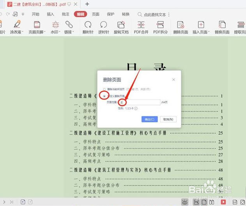The width and height of the screenshot is (246, 206).
Task: Expand the 插入页面 dropdown arrow
Action: [209, 32]
